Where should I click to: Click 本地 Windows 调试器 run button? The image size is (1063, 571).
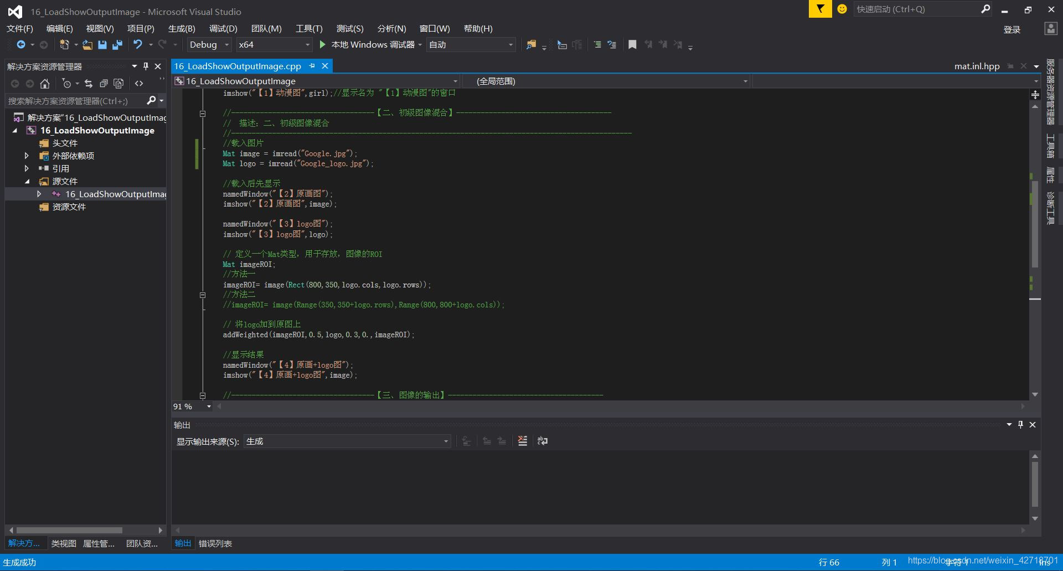[373, 45]
